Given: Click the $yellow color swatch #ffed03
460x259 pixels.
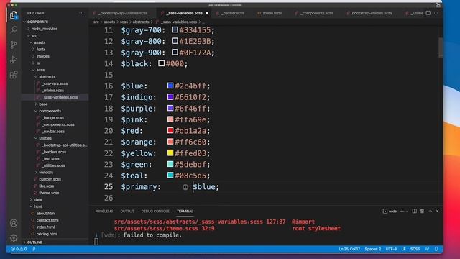Looking at the screenshot, I should click(x=170, y=153).
